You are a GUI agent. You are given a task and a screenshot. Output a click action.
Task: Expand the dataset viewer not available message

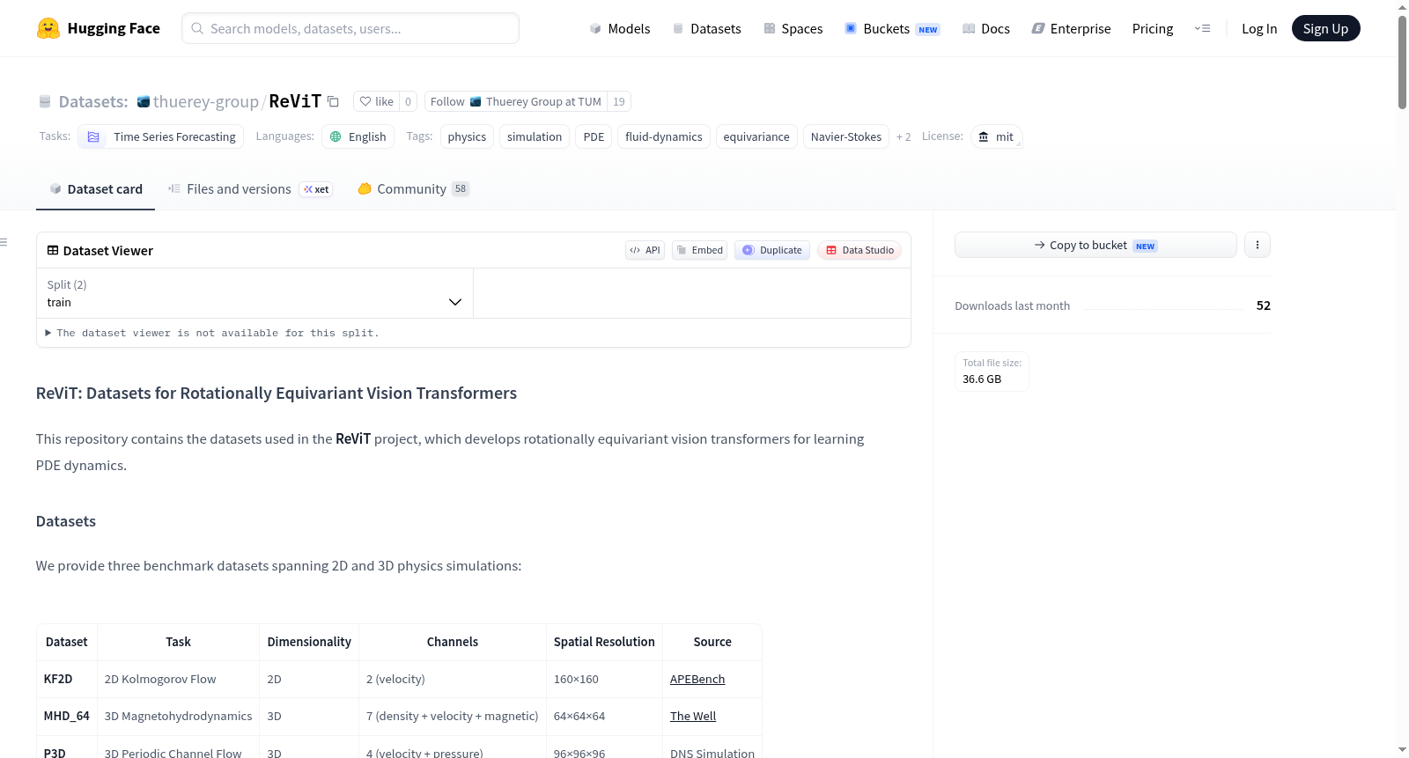click(211, 333)
